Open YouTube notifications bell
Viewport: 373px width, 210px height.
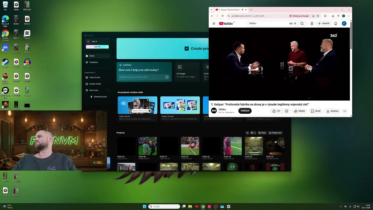pos(336,23)
